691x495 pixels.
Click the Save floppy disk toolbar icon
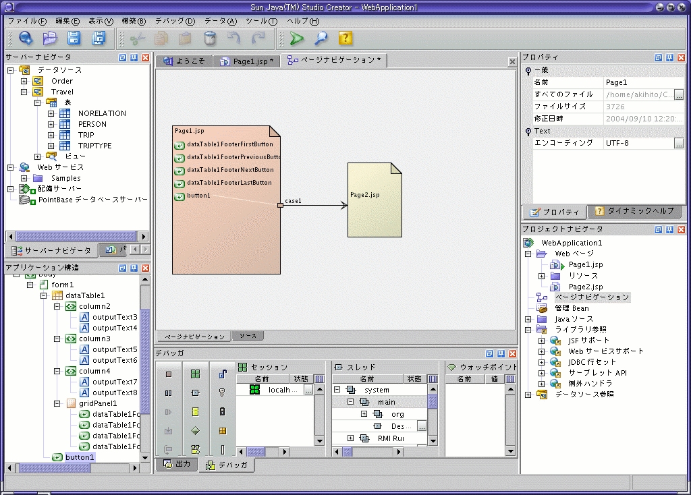pyautogui.click(x=74, y=38)
